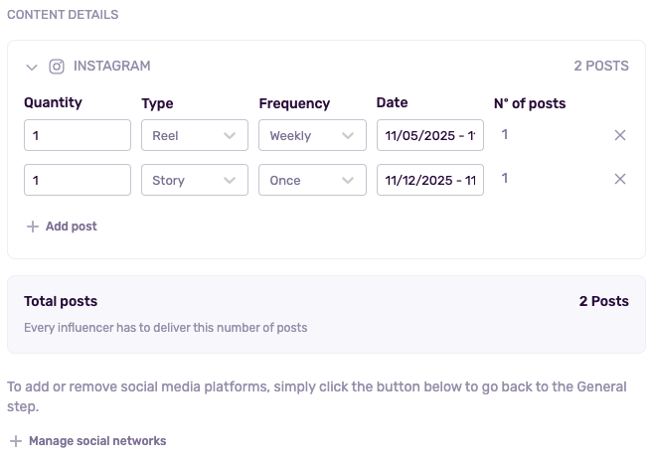Open the Once frequency dropdown
This screenshot has width=653, height=457.
tap(311, 180)
